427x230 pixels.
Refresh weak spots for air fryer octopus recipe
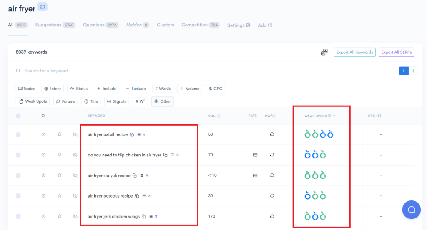tap(272, 196)
